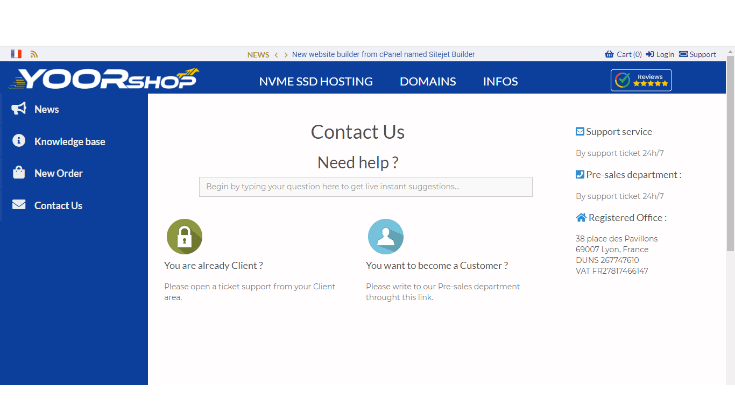Open the Support link in top bar

pyautogui.click(x=703, y=54)
